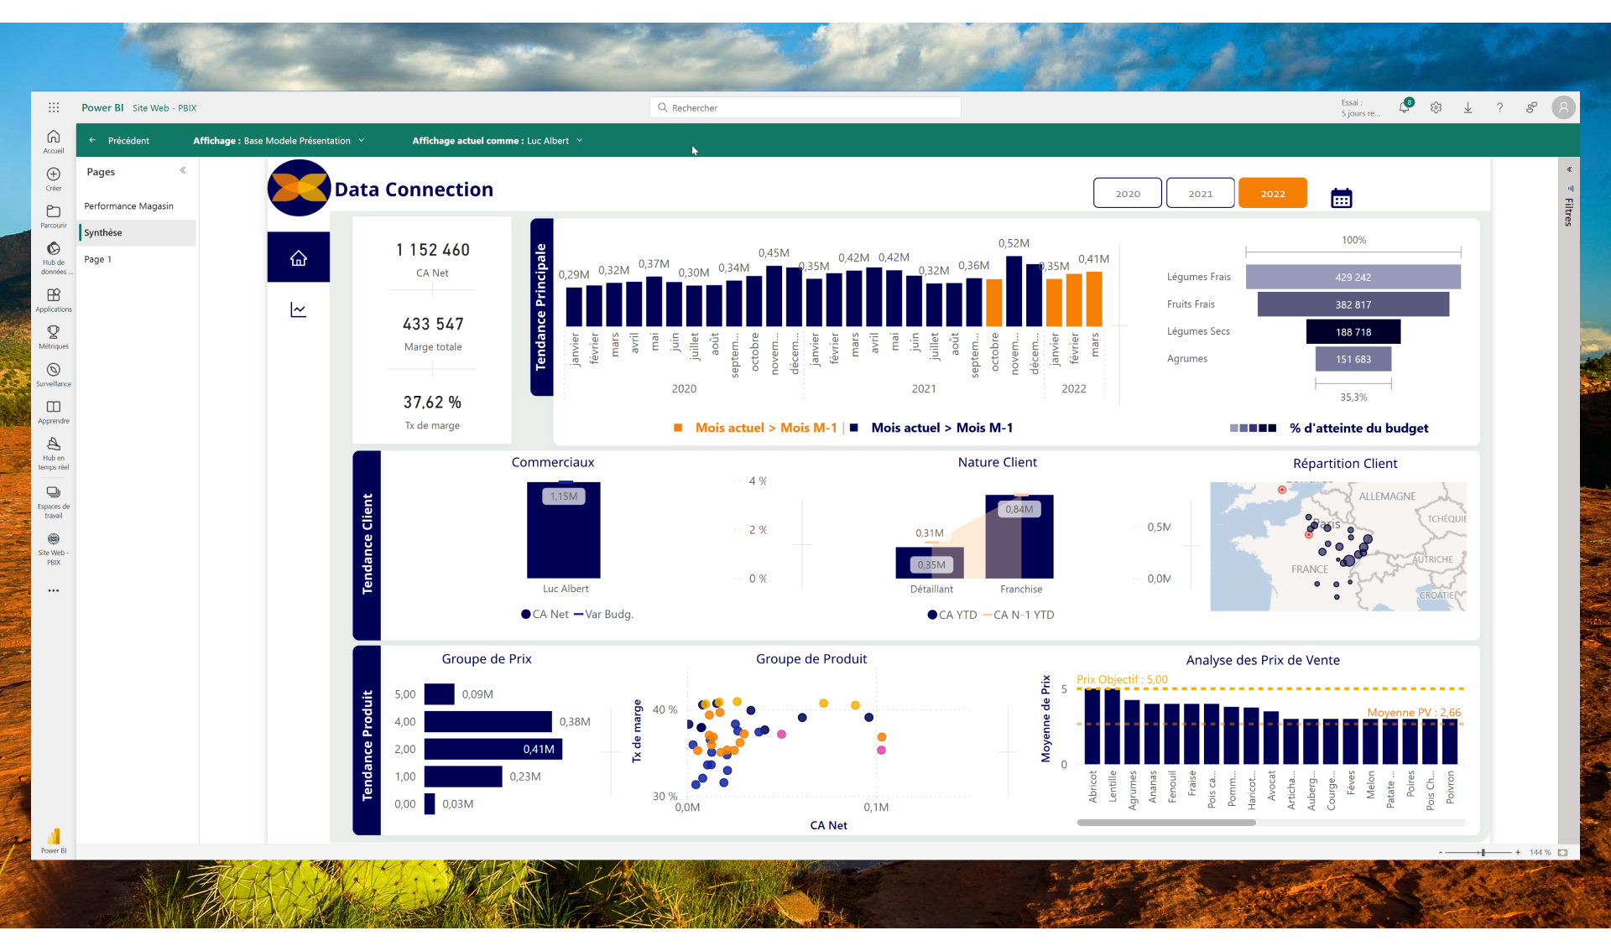Click the home navigation icon

click(x=298, y=257)
